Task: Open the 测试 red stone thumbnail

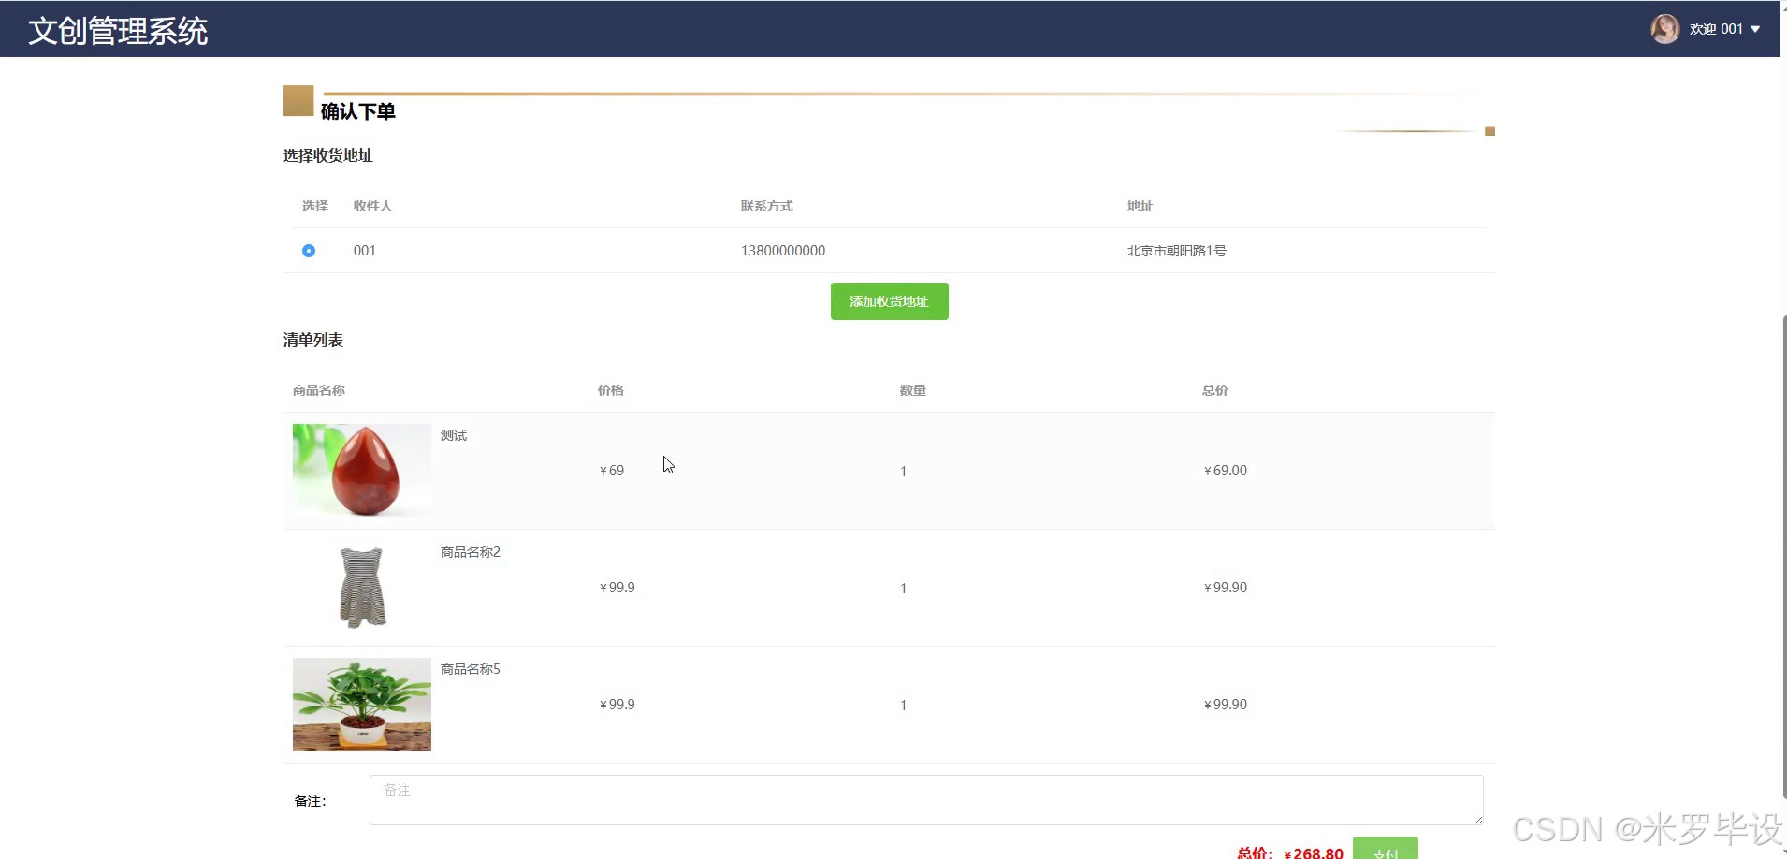Action: 362,471
